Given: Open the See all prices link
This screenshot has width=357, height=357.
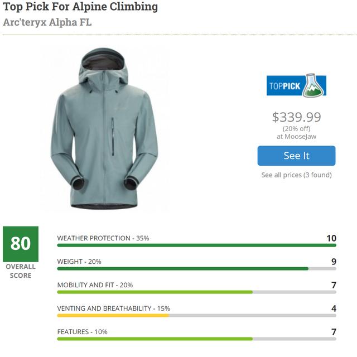Looking at the screenshot, I should click(x=296, y=175).
